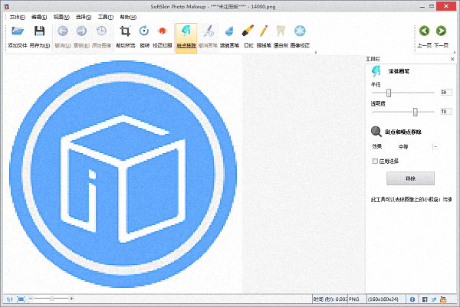Click the Facebook icon in status bar
Viewport: 460px width, 307px height.
pyautogui.click(x=425, y=299)
